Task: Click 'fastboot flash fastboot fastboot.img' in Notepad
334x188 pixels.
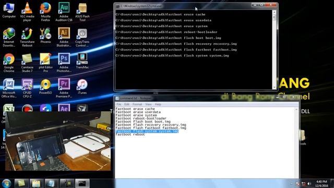Action: tap(151, 128)
